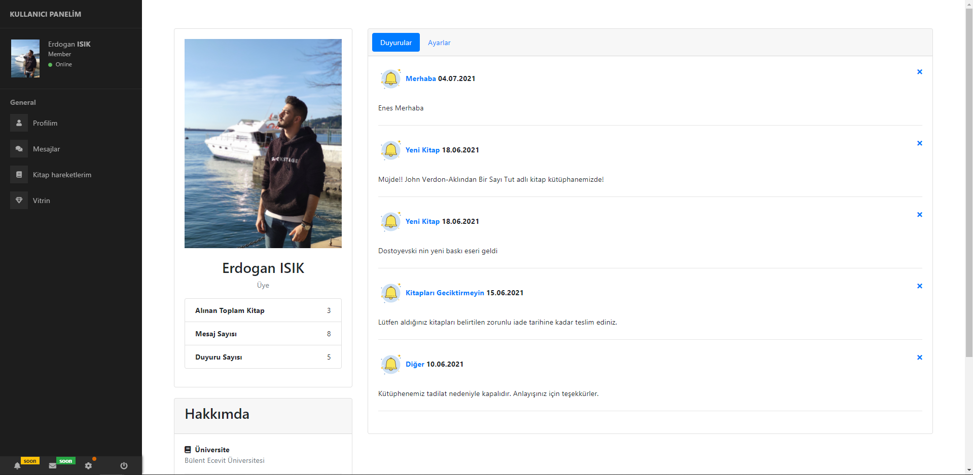Viewport: 973px width, 475px height.
Task: Click the bell icon next to Merhaba announcement
Action: pos(390,79)
